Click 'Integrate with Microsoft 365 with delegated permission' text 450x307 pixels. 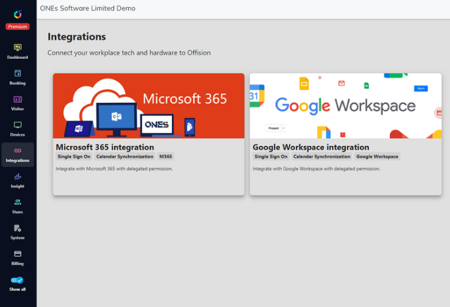114,169
